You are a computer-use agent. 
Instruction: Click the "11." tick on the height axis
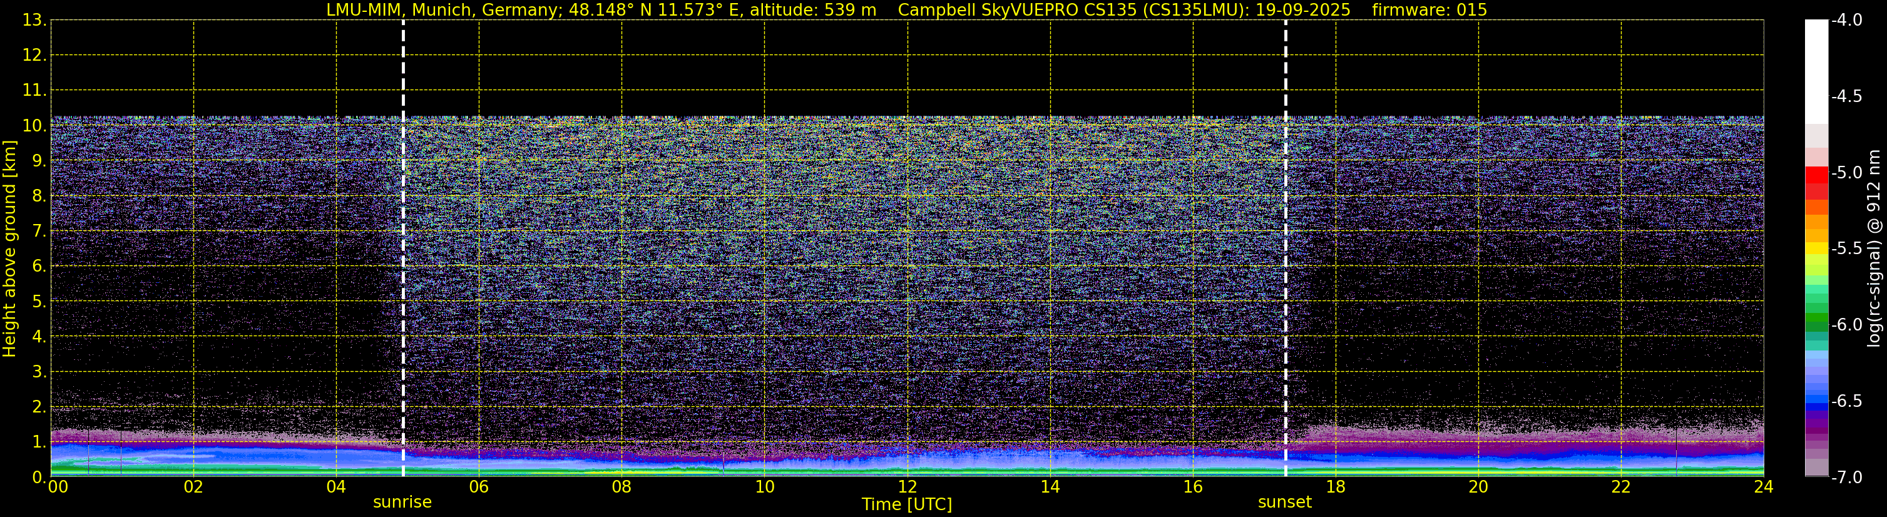[34, 90]
